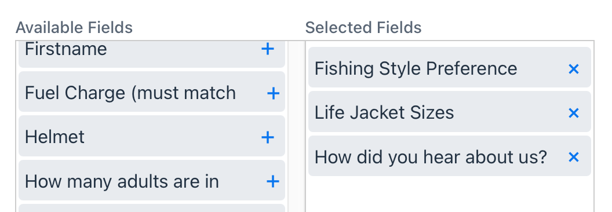Screen dimensions: 612x212
Task: Select the partially visible row below How many adults
Action: point(152,208)
